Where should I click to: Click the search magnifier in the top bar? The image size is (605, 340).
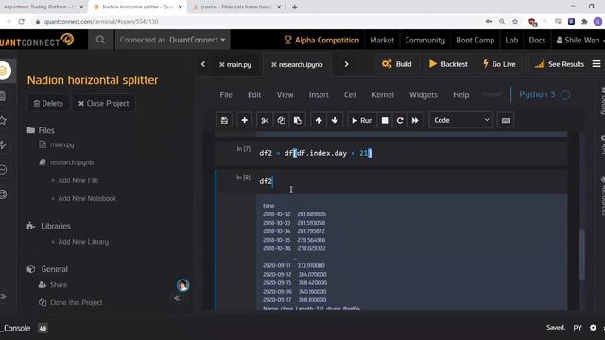[x=100, y=40]
